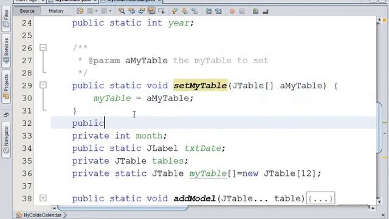Click the Find Next Occurrence icon
Image resolution: width=389 pixels, height=219 pixels.
coord(142,11)
